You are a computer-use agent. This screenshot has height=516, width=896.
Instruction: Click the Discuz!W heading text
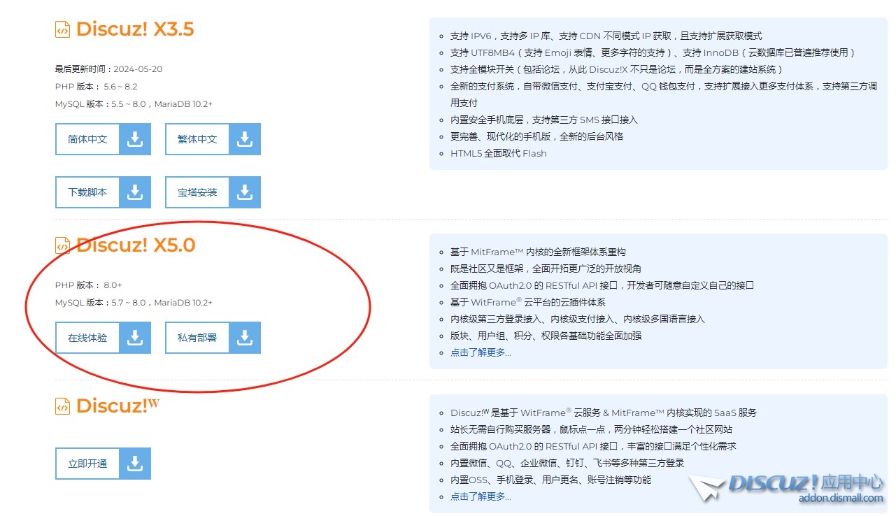(x=118, y=406)
